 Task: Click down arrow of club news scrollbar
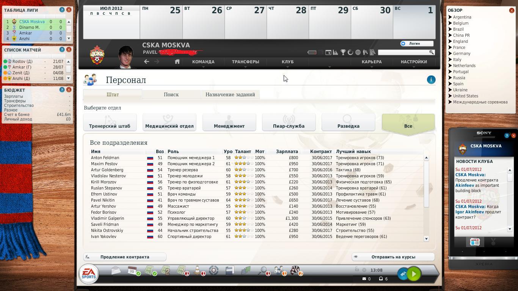(510, 228)
